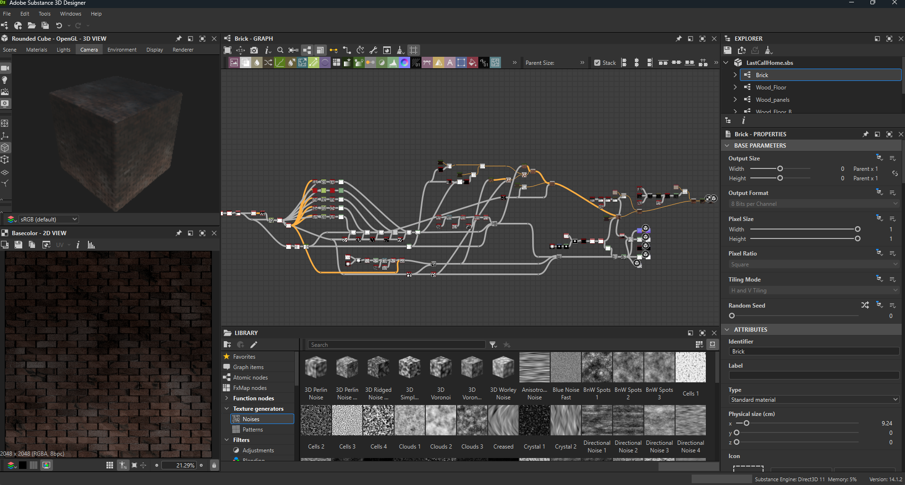The height and width of the screenshot is (485, 905).
Task: Add a Curve node from the node bar
Action: click(x=280, y=62)
